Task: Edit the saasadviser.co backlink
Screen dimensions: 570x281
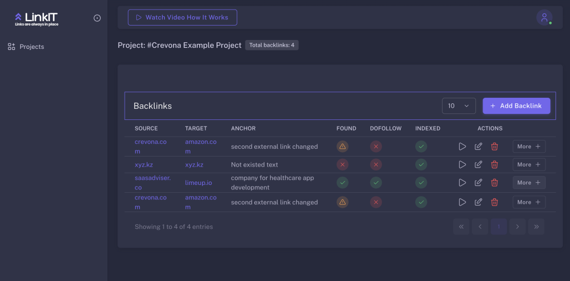Action: 478,183
